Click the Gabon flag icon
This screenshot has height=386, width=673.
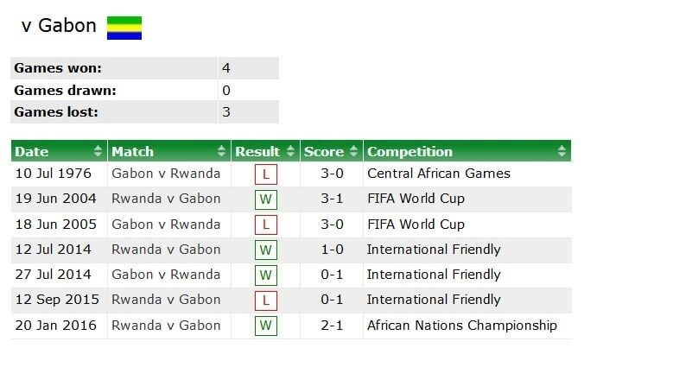coord(124,27)
